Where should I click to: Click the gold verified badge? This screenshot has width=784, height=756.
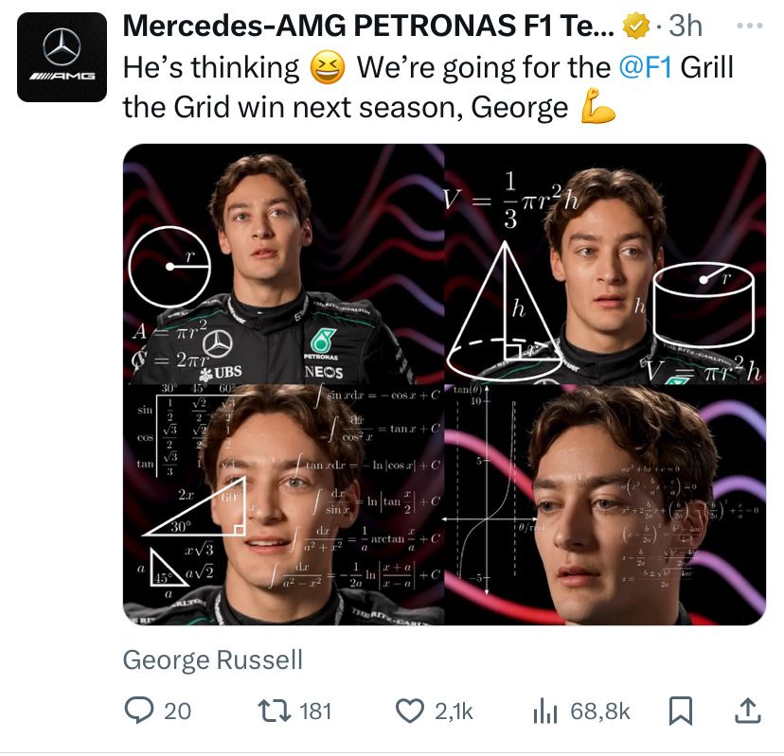click(633, 28)
